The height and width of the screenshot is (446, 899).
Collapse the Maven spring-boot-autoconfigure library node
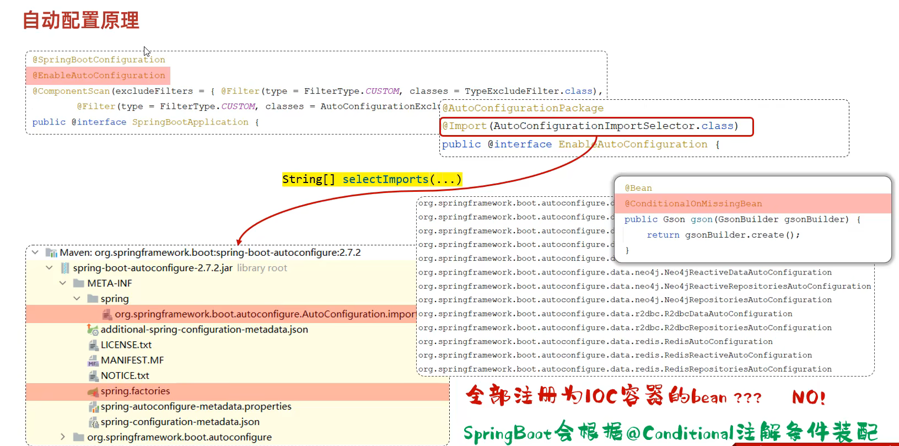[x=35, y=252]
